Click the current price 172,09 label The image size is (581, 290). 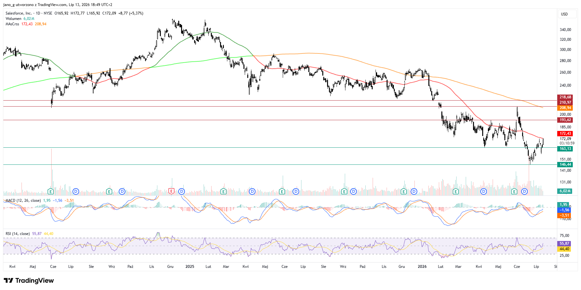[x=565, y=139]
